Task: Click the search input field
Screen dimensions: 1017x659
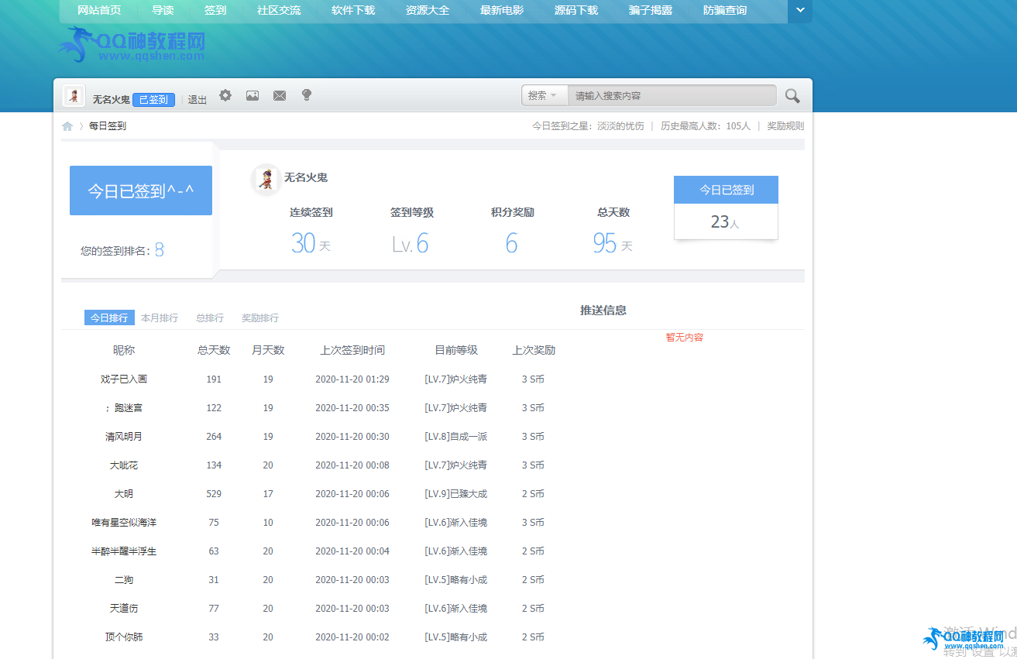Action: [x=672, y=95]
